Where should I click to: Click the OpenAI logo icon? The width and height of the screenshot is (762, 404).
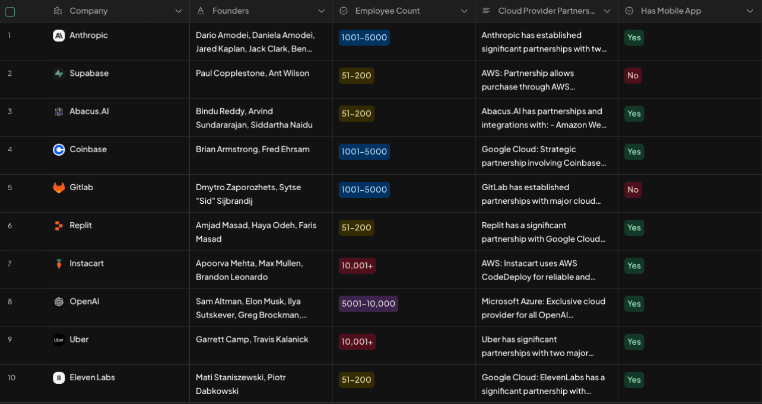[59, 302]
